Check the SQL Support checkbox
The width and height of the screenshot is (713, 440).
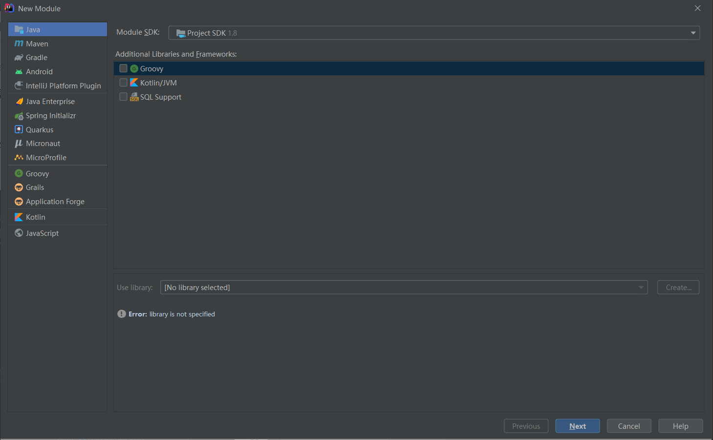tap(123, 97)
